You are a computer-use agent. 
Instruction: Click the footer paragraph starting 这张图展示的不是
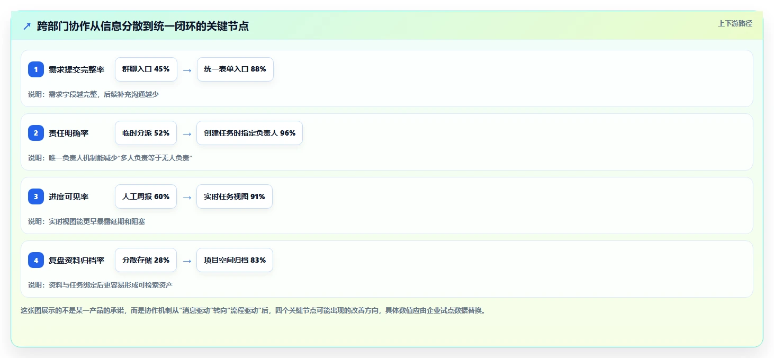click(253, 310)
